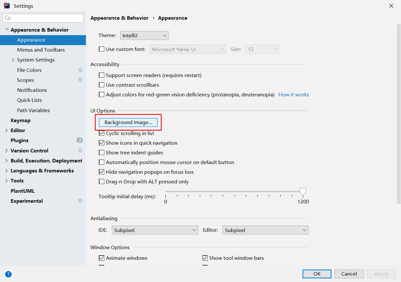Click the project-level icon beside Scopes
Screen dimensions: 401x282
point(80,80)
